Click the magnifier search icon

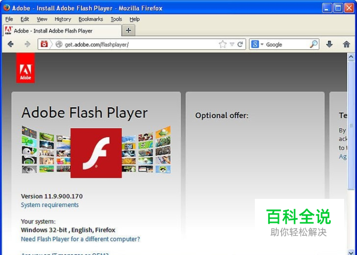click(314, 44)
